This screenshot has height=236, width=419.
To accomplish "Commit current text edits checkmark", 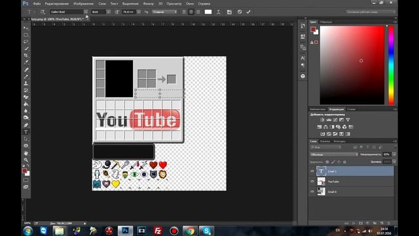I will tap(248, 12).
